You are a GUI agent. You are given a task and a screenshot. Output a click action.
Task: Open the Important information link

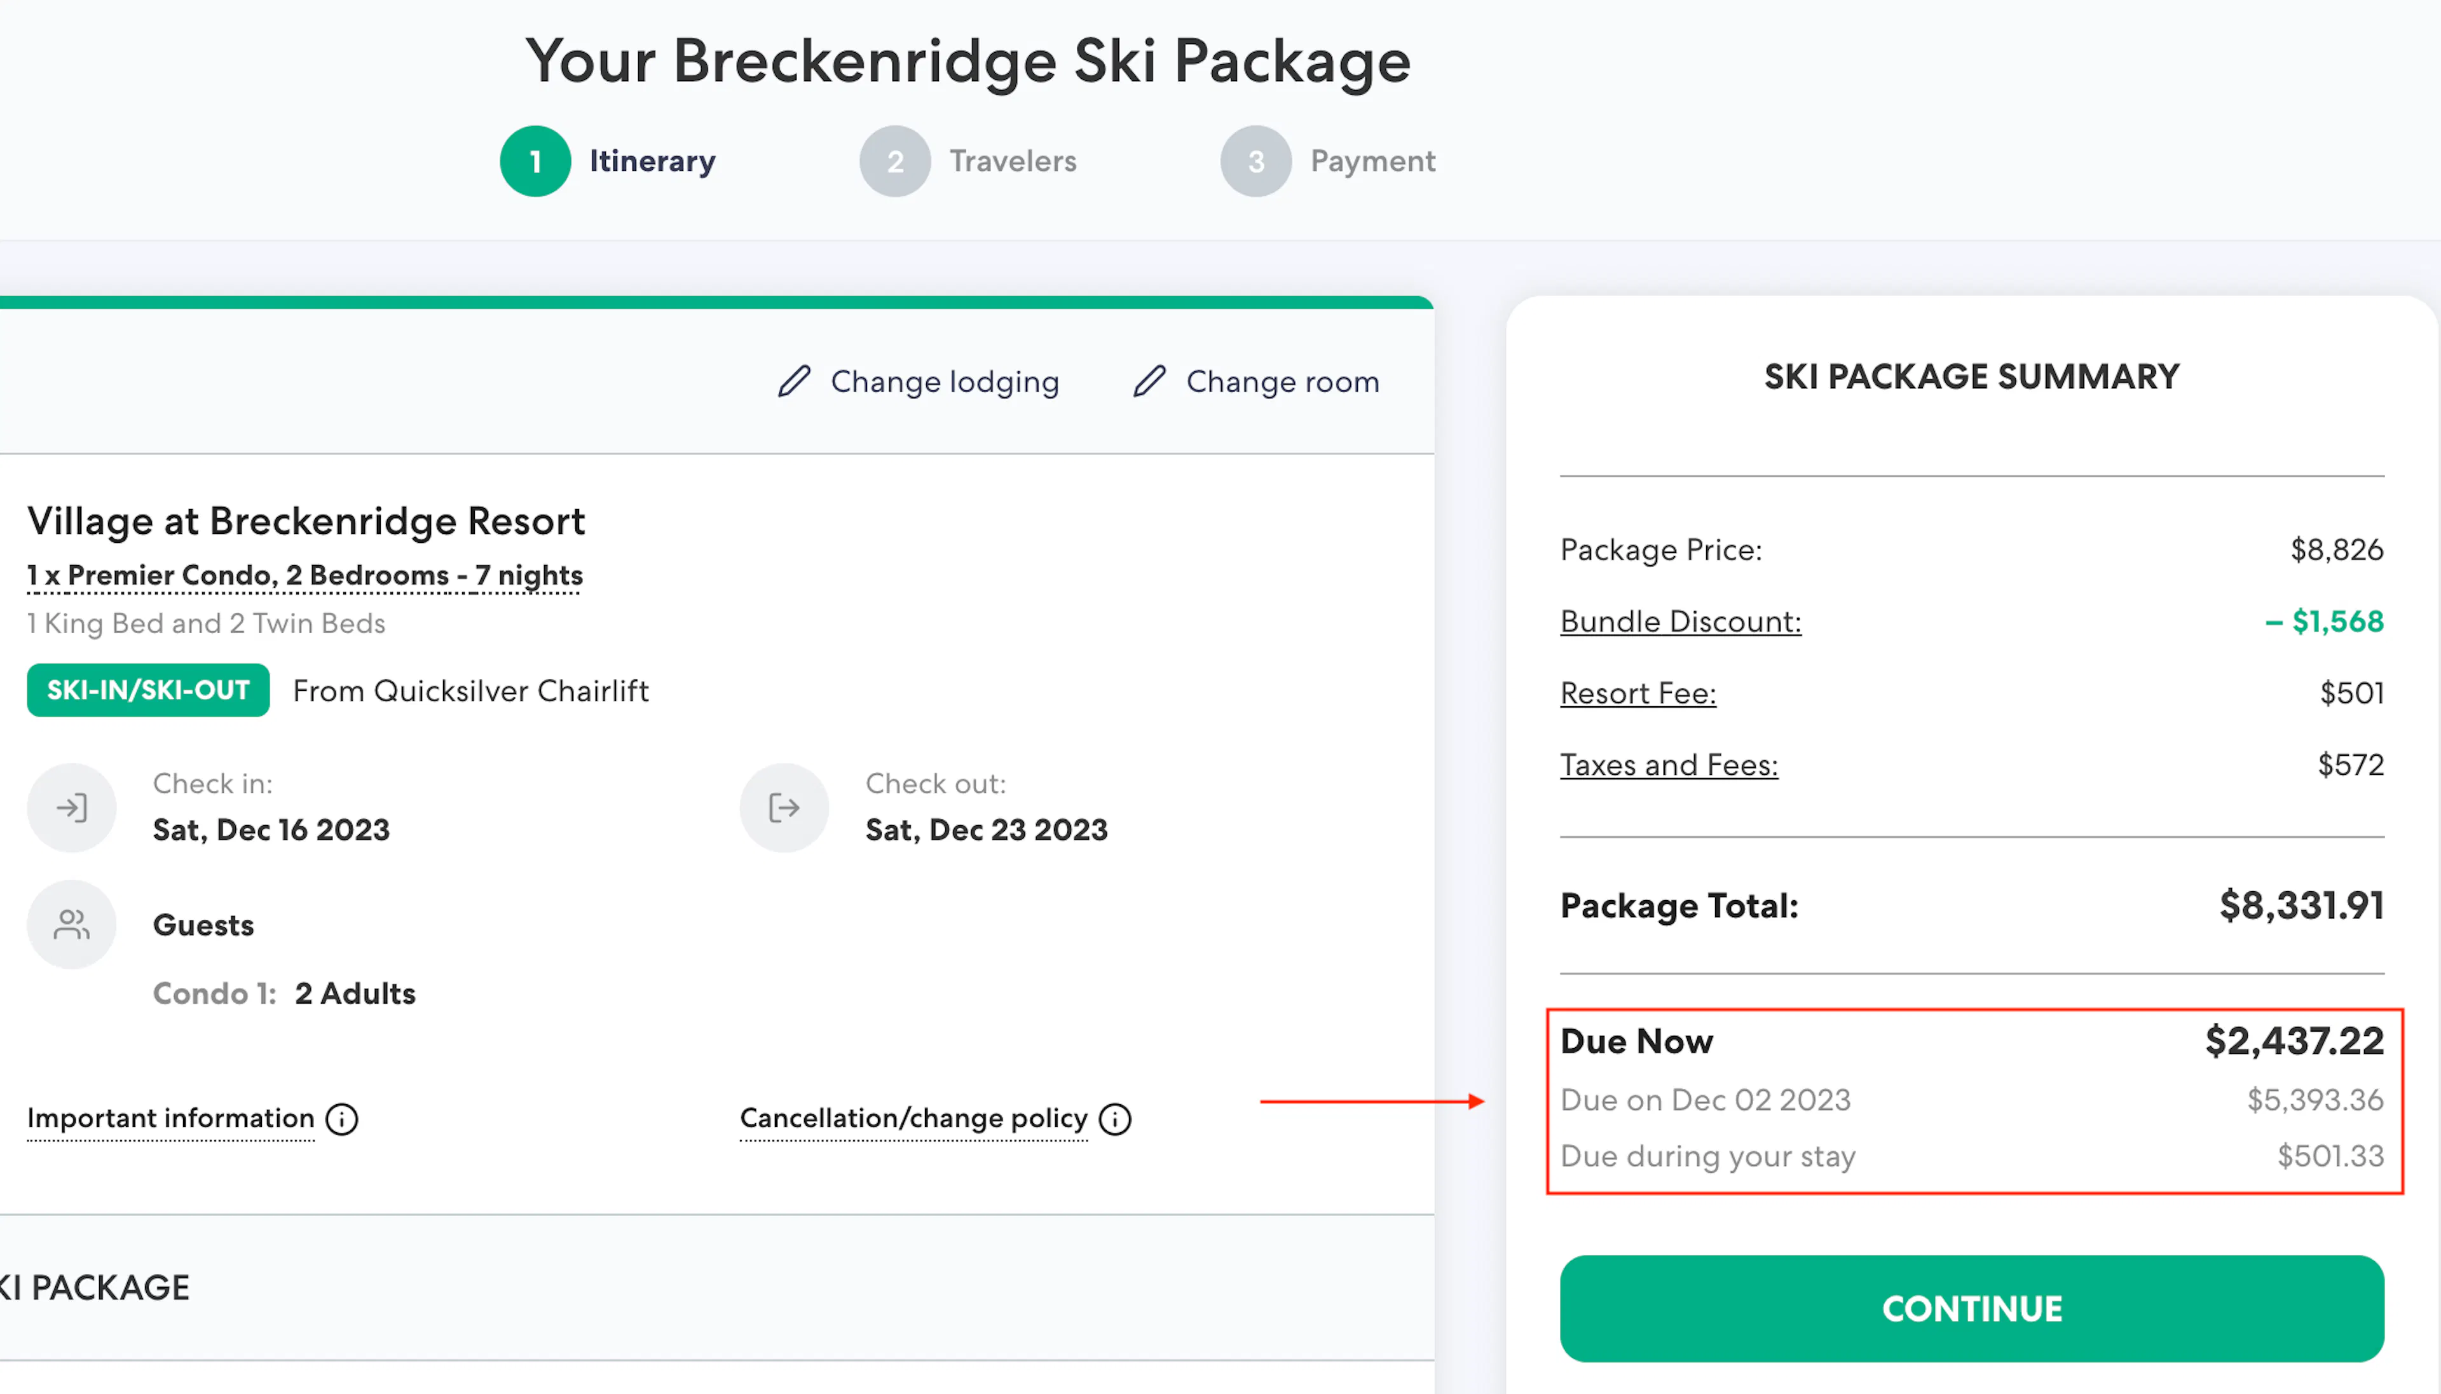click(170, 1118)
